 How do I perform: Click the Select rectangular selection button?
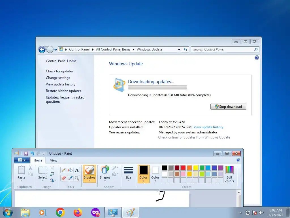[x=42, y=170]
